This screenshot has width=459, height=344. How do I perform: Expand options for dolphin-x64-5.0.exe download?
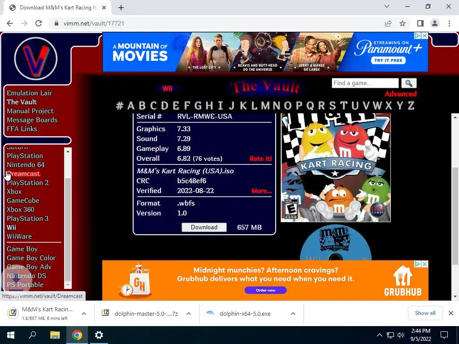293,314
